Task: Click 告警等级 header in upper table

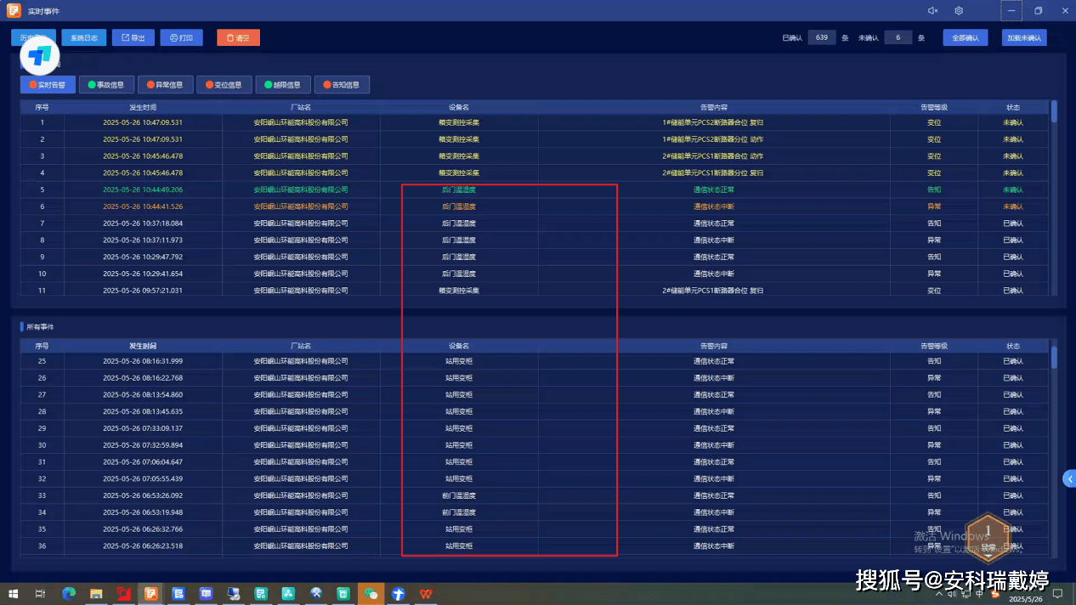Action: [934, 107]
